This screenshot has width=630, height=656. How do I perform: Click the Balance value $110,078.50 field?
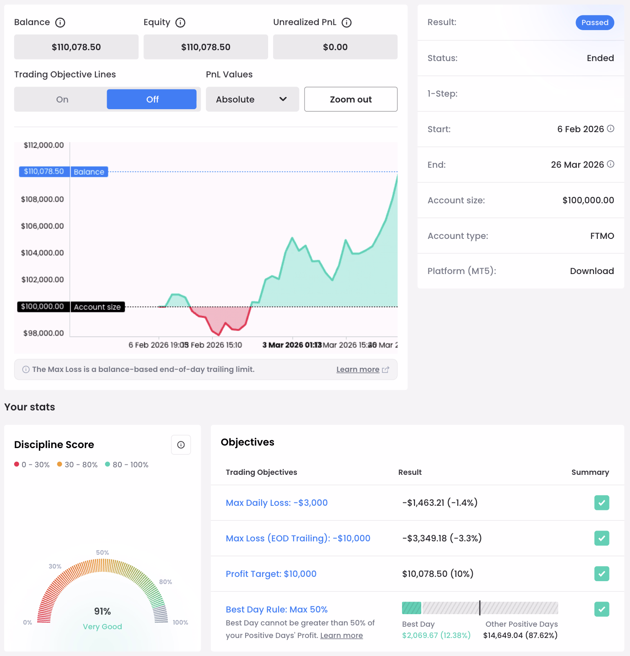(x=76, y=47)
